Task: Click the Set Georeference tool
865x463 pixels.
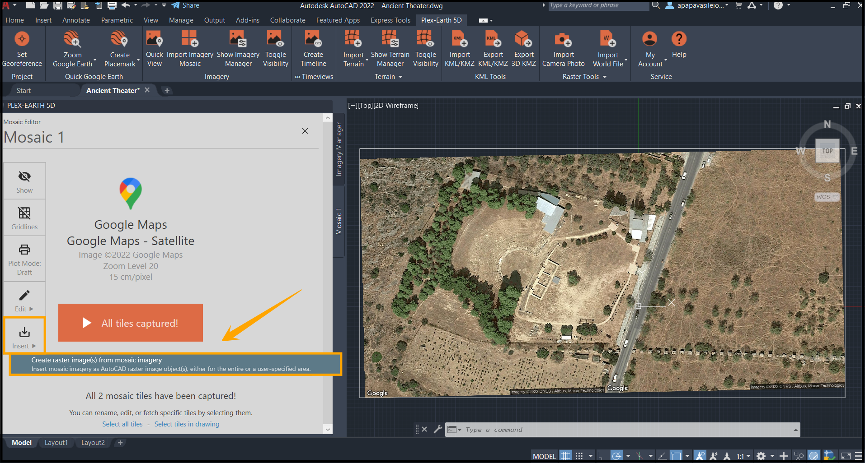Action: 22,49
